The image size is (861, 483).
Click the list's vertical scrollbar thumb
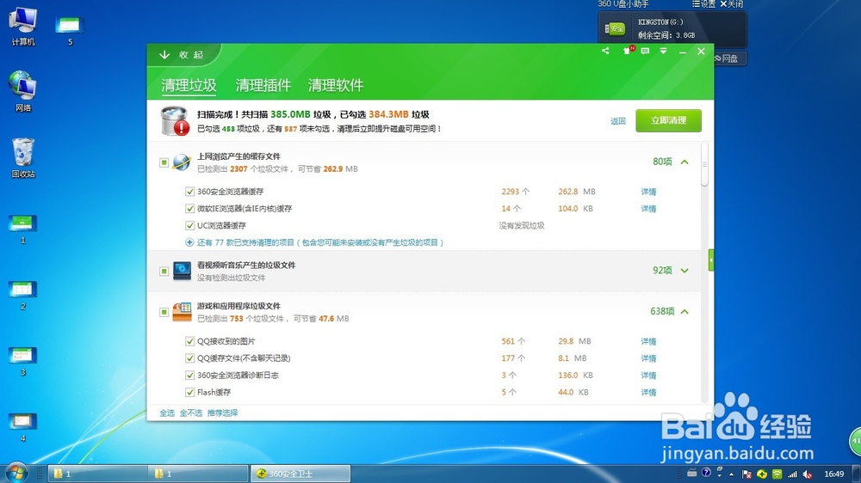(704, 164)
